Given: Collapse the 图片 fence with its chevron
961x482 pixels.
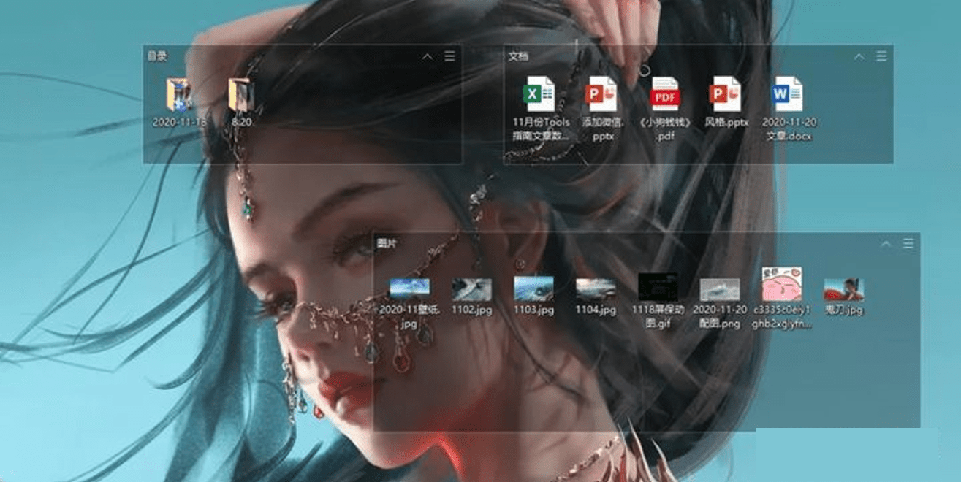Looking at the screenshot, I should [x=886, y=244].
